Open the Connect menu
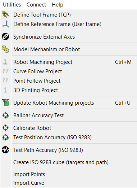Viewport: 137px width, 188px height. coord(36,5)
